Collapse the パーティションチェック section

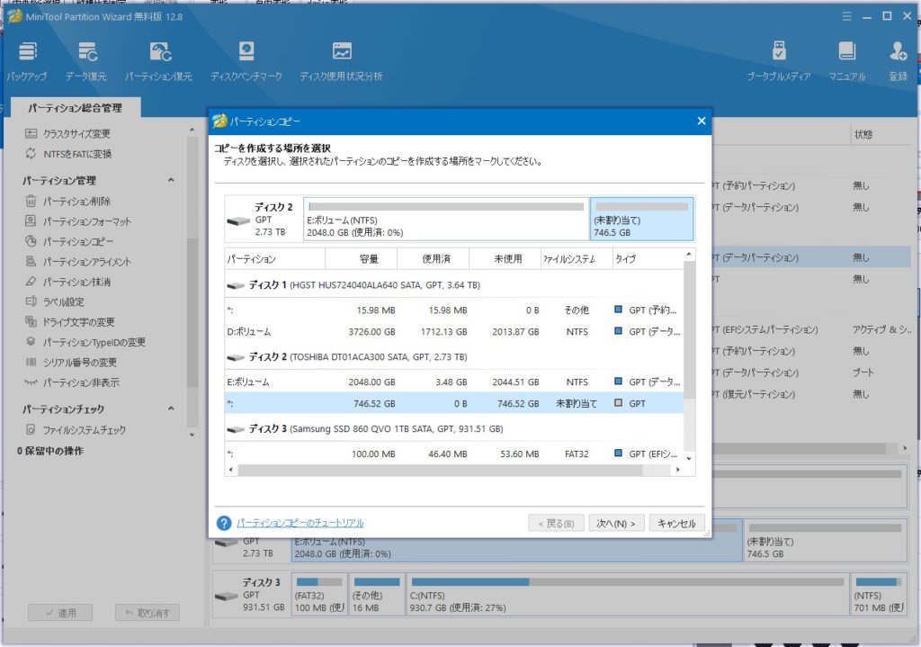pos(171,409)
